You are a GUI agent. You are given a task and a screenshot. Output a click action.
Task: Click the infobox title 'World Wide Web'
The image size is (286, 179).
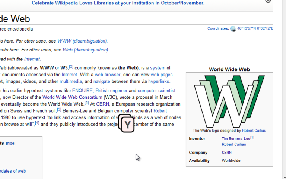pos(229,70)
